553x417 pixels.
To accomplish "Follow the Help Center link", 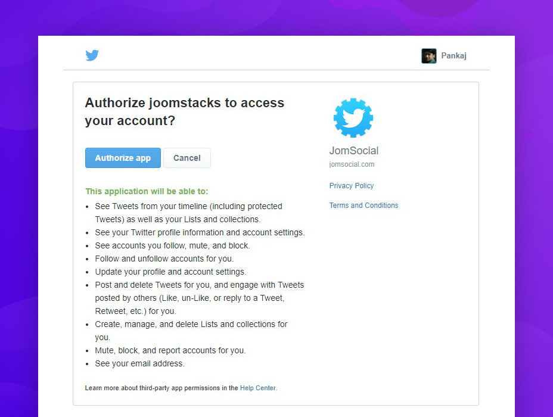I will 258,388.
